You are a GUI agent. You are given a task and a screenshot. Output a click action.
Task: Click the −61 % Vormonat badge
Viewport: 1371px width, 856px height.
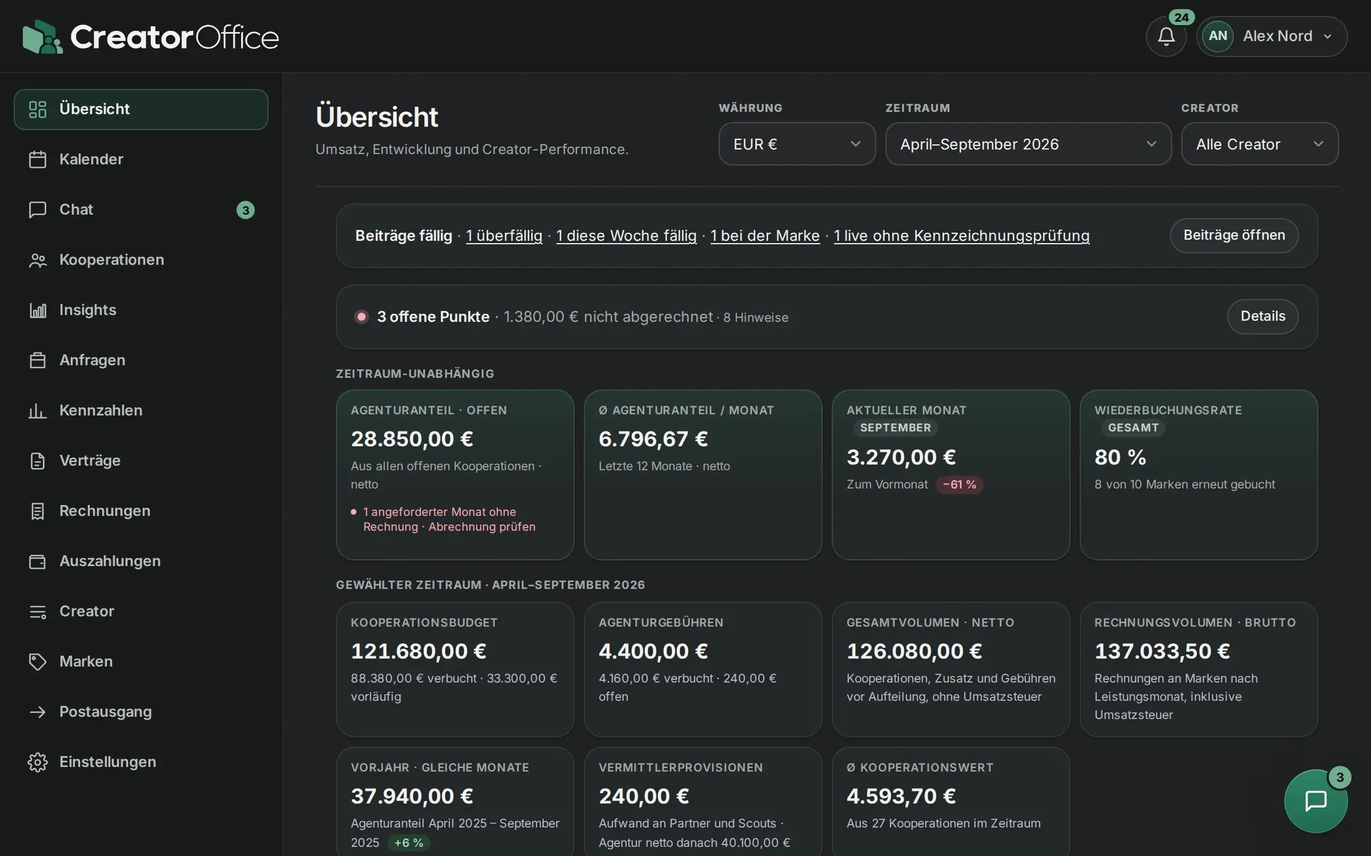[x=960, y=484]
